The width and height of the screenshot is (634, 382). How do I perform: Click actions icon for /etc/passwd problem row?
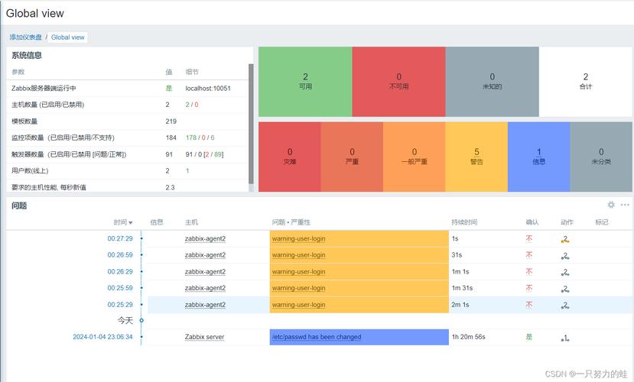pos(565,337)
